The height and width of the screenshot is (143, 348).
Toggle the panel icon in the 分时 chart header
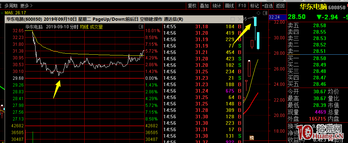(141, 27)
